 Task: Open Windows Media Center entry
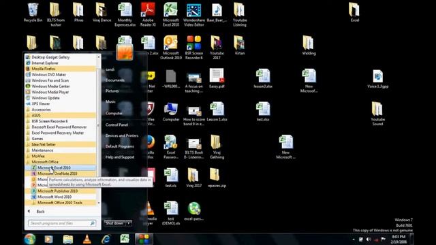[x=61, y=86]
